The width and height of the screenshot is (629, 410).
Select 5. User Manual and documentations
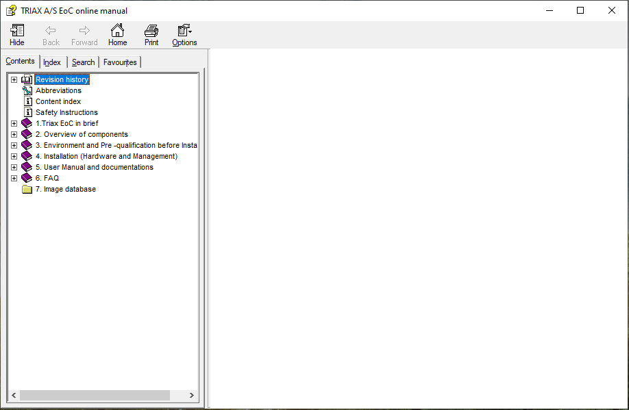95,167
